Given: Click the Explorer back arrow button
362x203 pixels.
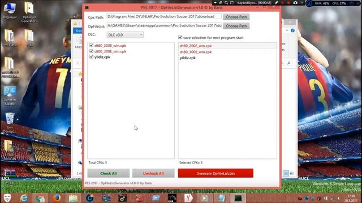Looking at the screenshot, I should [78, 63].
